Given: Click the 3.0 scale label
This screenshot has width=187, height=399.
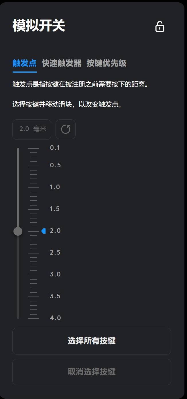Looking at the screenshot, I should click(x=55, y=274).
